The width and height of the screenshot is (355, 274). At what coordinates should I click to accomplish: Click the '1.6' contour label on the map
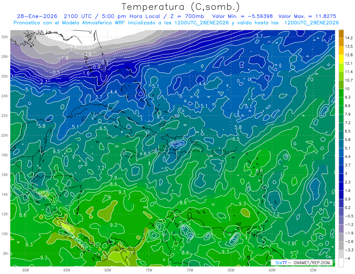pyautogui.click(x=86, y=73)
